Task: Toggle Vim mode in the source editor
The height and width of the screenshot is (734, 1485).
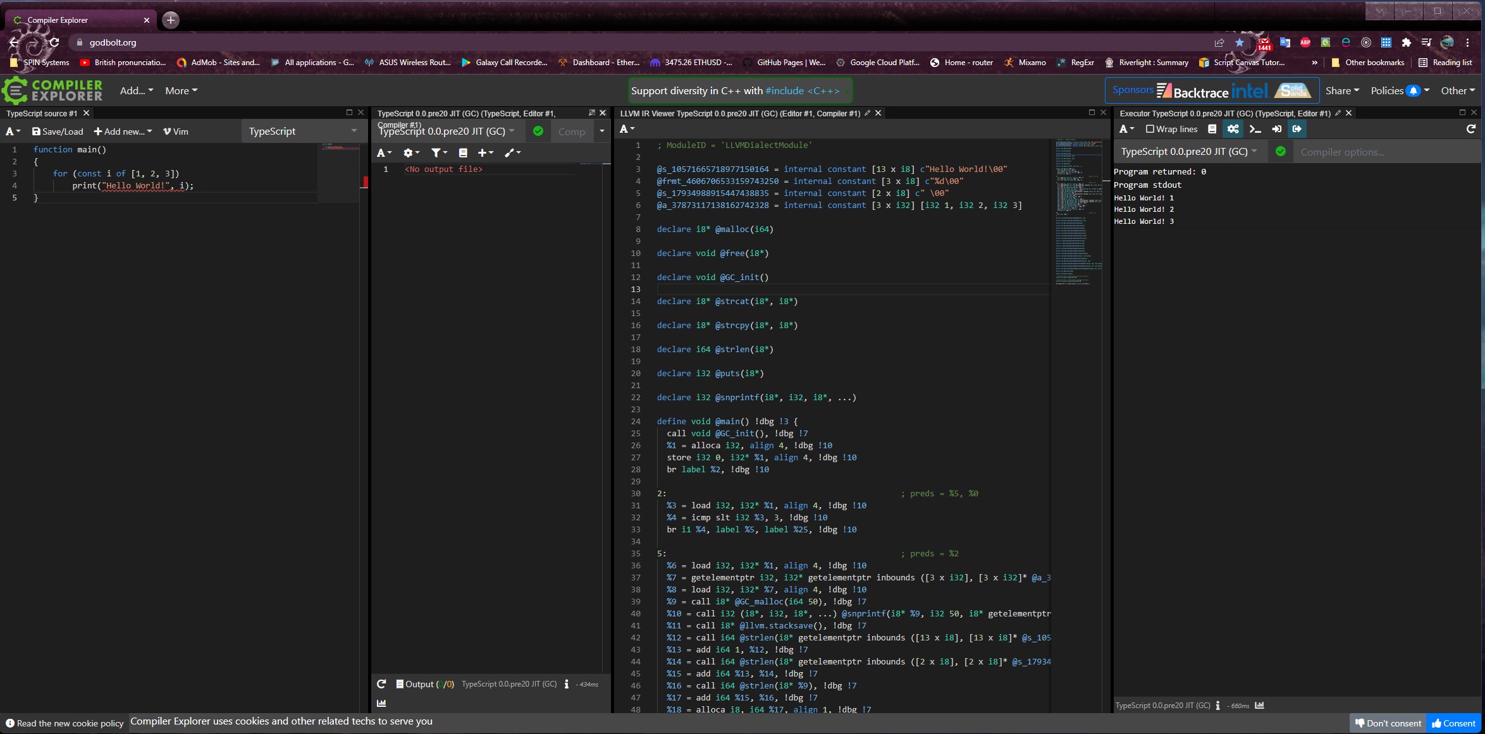Action: 175,132
